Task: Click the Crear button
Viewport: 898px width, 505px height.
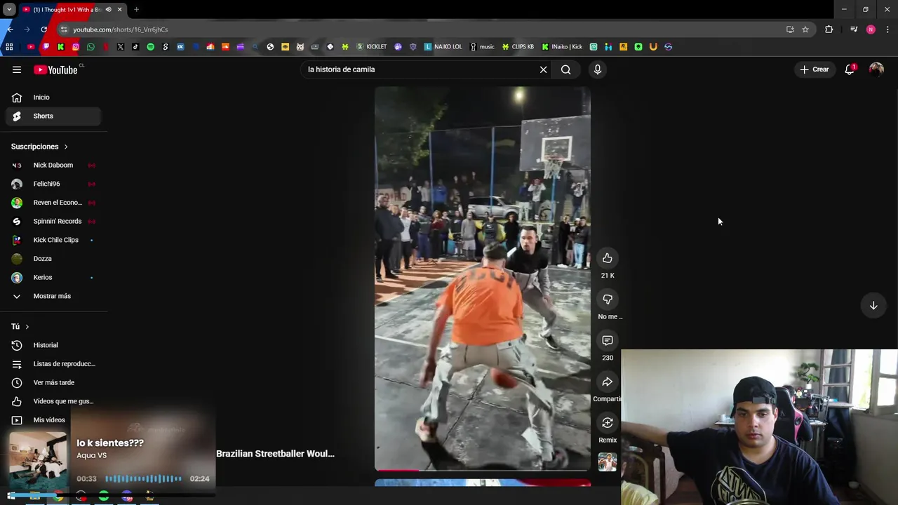Action: click(815, 69)
